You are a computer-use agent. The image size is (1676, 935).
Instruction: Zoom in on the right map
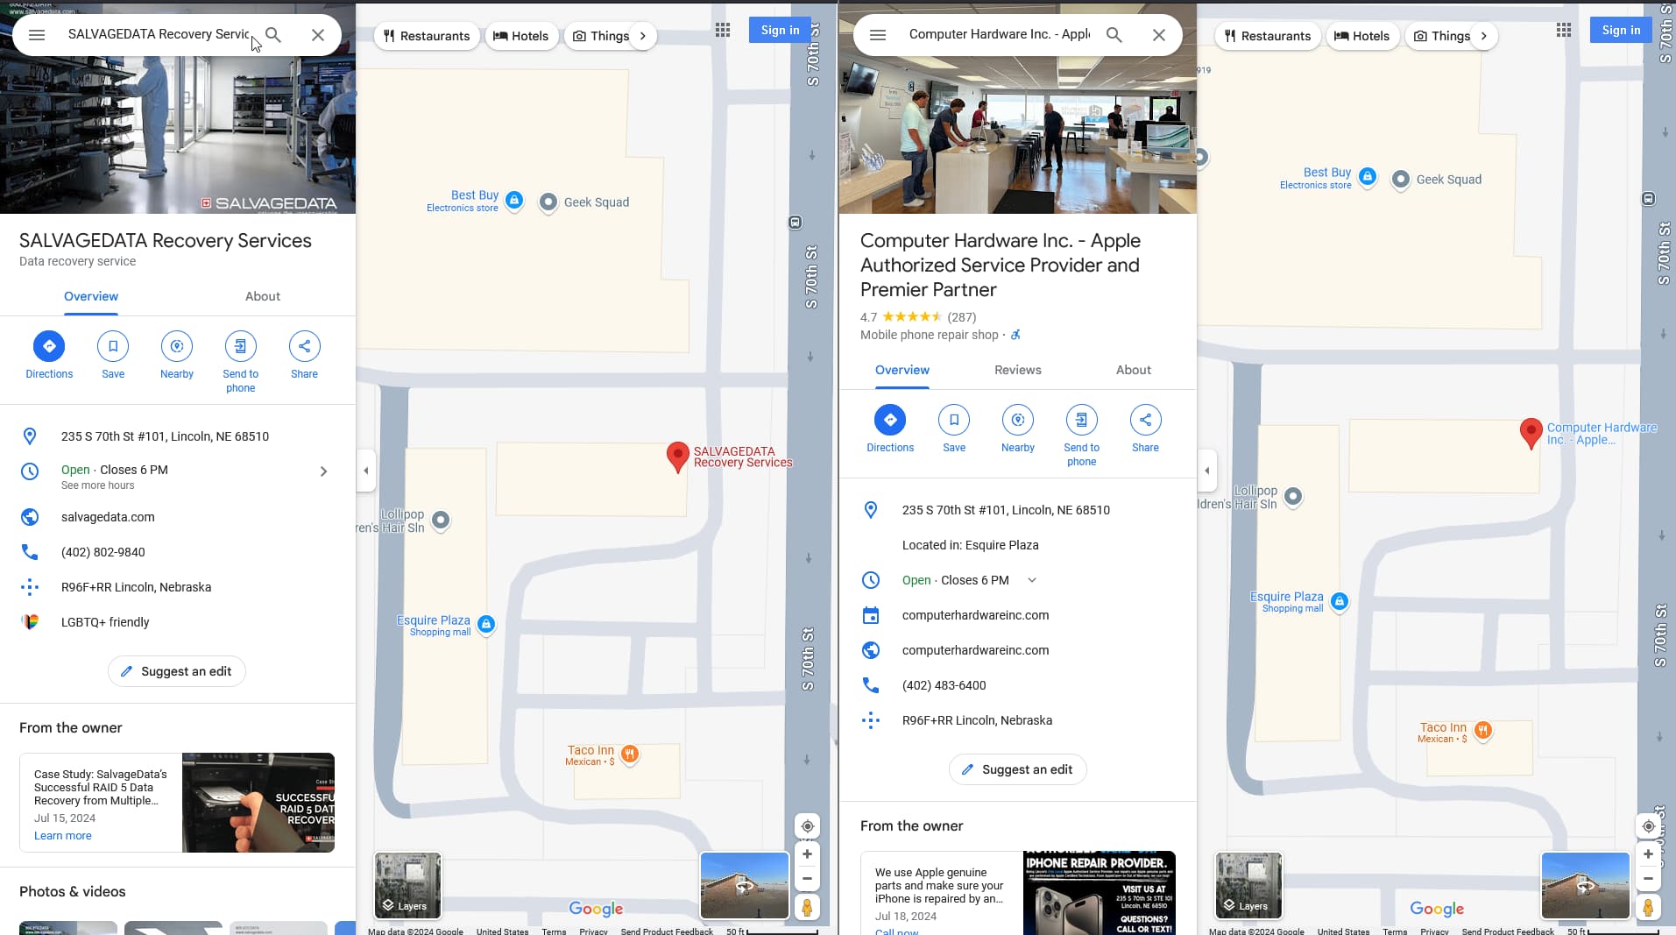coord(1648,854)
